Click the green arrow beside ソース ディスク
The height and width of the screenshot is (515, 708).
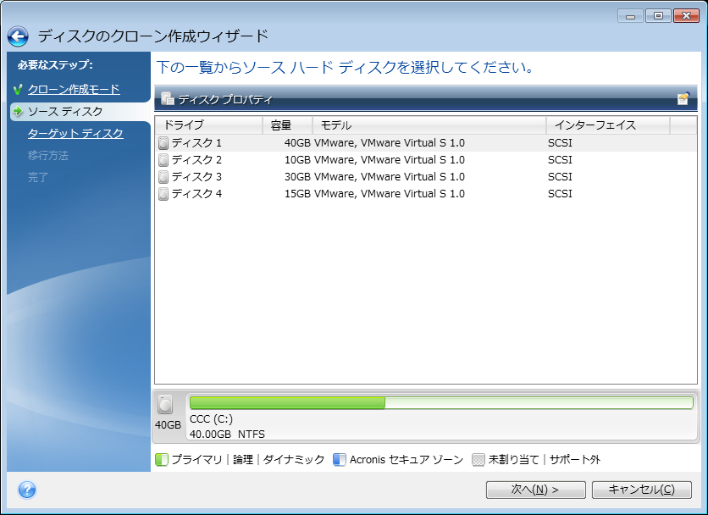click(x=18, y=111)
